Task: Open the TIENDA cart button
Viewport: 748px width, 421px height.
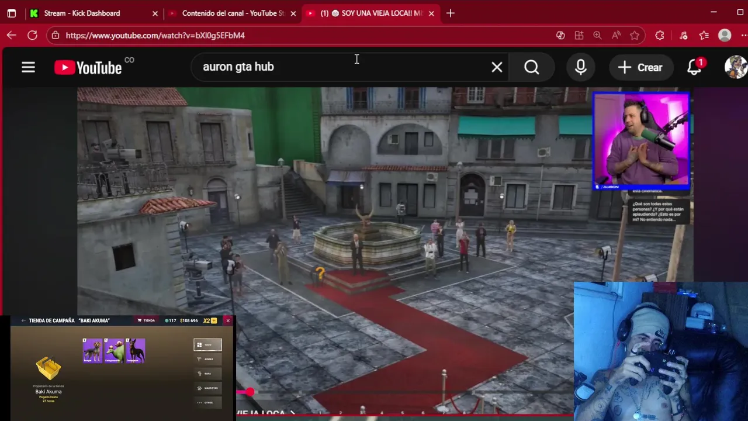Action: (x=146, y=320)
